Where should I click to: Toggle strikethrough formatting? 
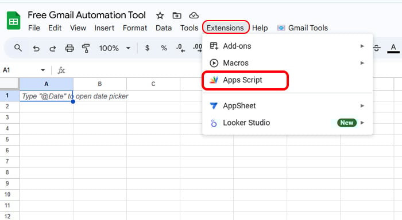click(377, 48)
